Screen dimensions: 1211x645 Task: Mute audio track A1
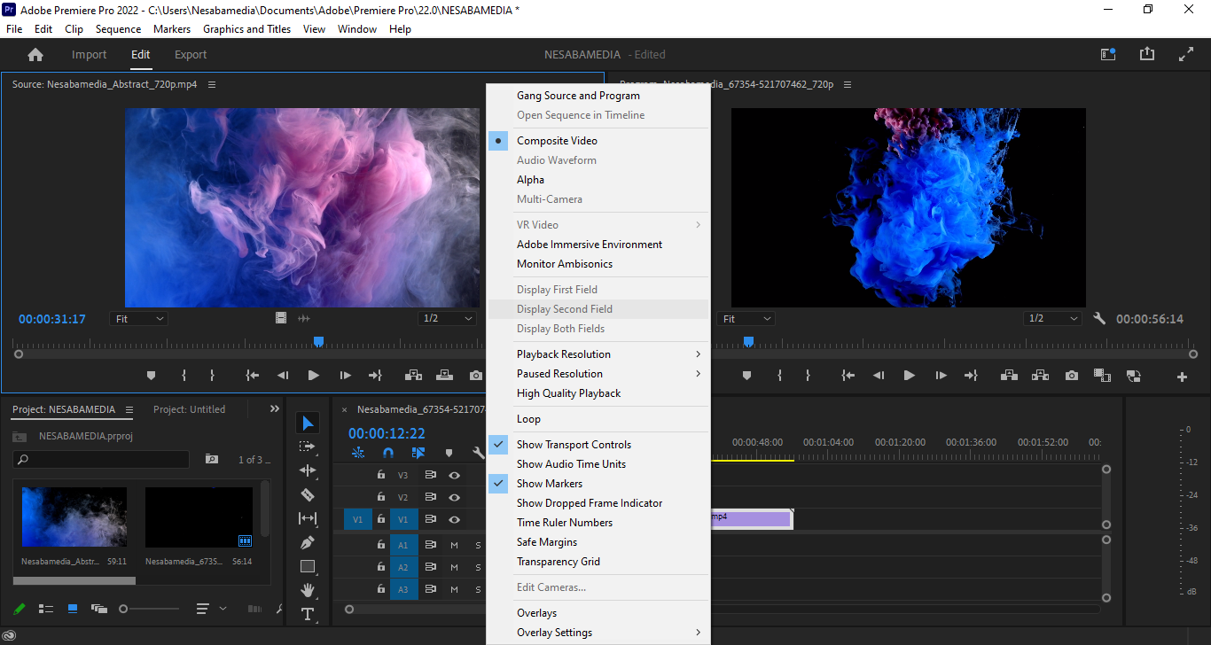click(x=454, y=545)
